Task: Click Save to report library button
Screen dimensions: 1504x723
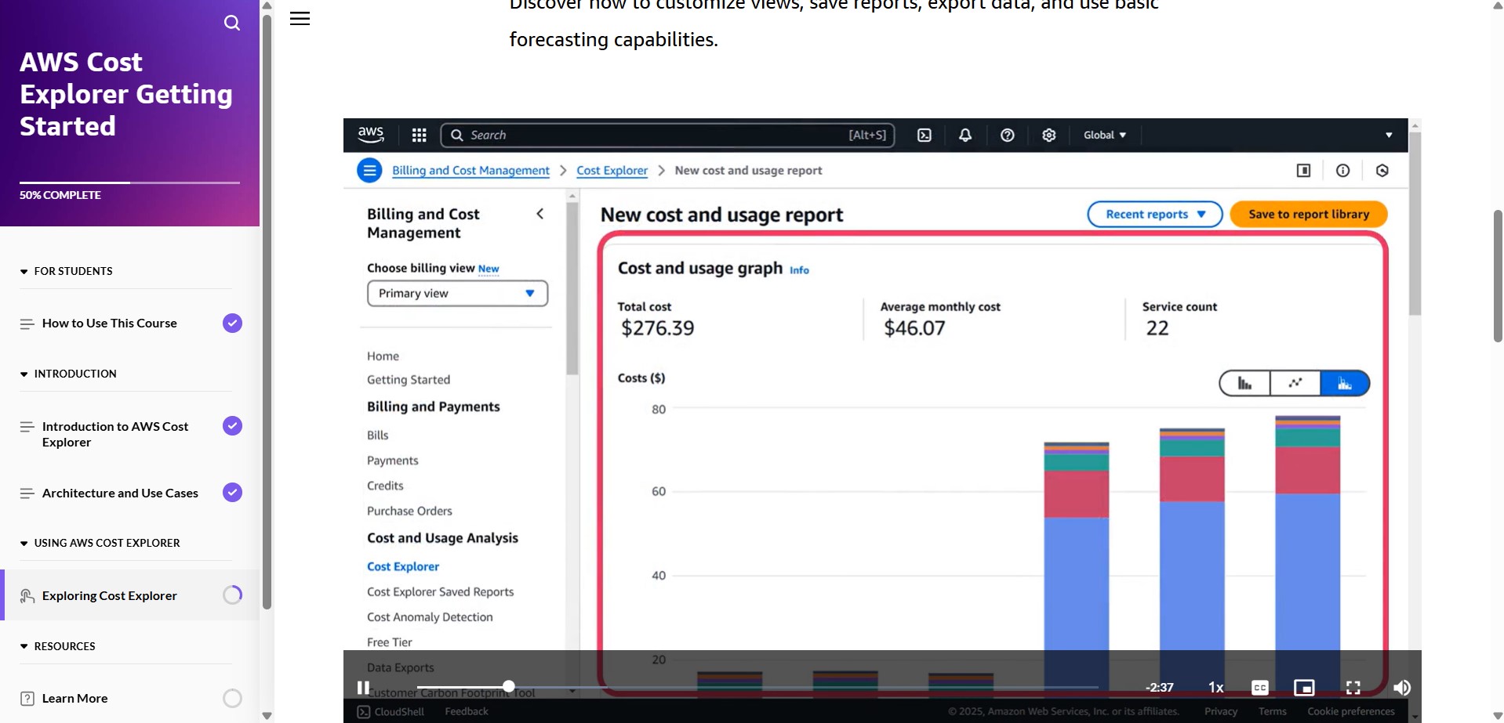Action: point(1309,214)
